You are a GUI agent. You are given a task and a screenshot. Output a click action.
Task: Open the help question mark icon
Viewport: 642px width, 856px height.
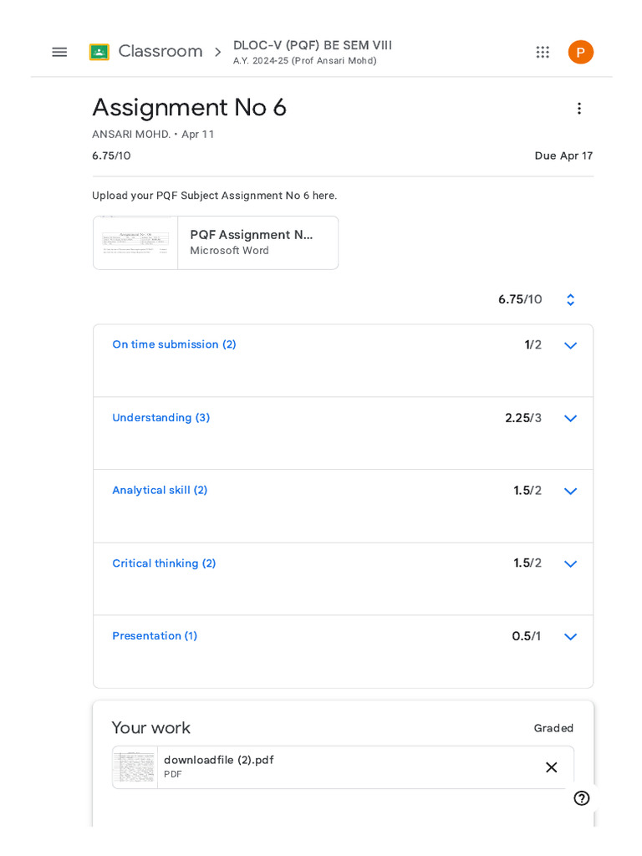582,798
